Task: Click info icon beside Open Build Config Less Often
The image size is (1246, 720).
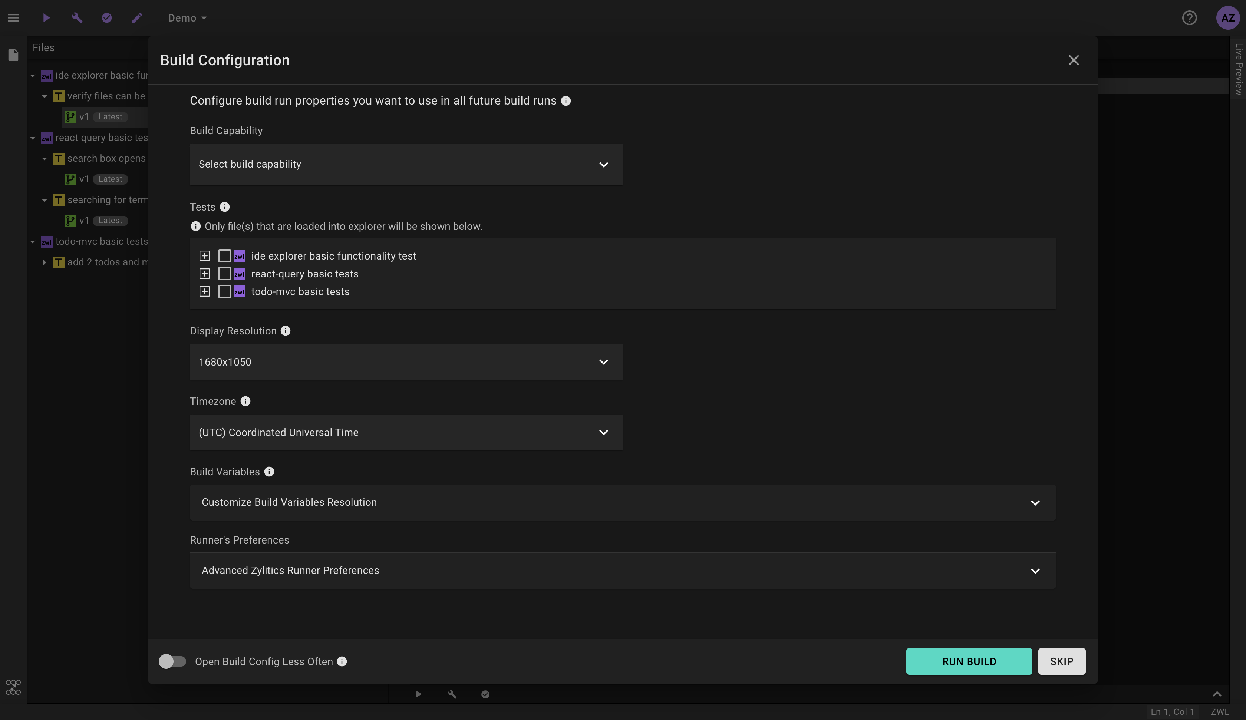Action: pyautogui.click(x=342, y=662)
